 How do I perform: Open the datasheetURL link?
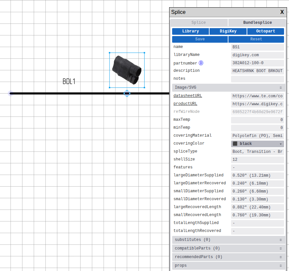coord(188,96)
